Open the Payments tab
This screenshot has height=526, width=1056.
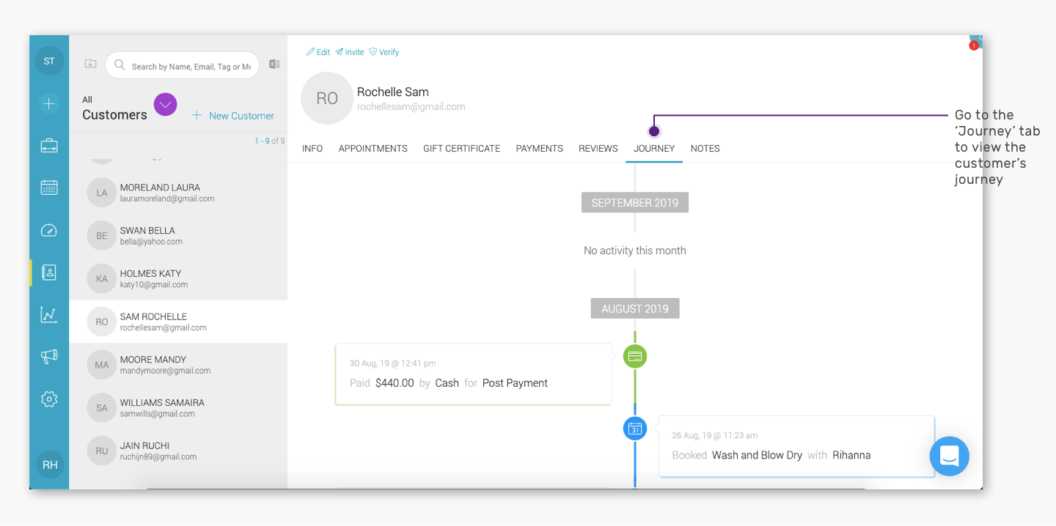540,148
